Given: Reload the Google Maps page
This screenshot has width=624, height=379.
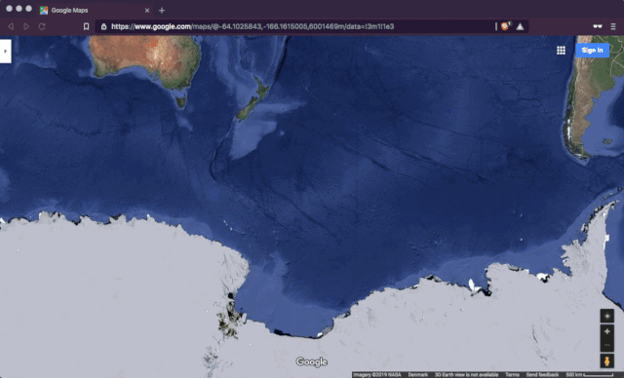Looking at the screenshot, I should [x=42, y=26].
